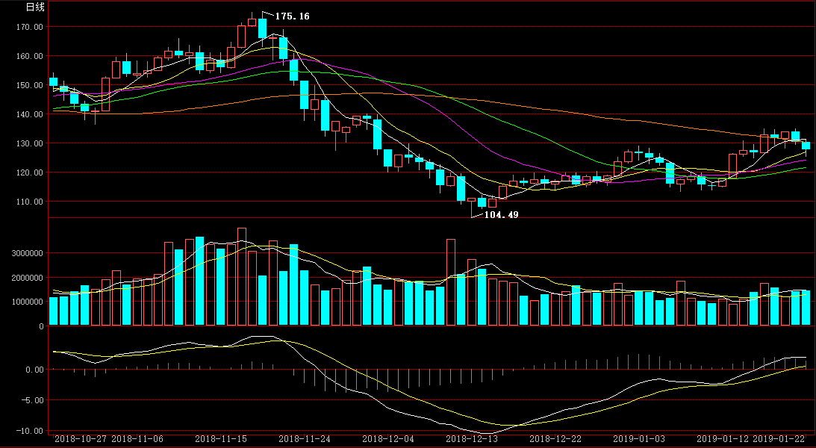Pick the 2019-01-12 date label
The height and width of the screenshot is (448, 816).
723,438
